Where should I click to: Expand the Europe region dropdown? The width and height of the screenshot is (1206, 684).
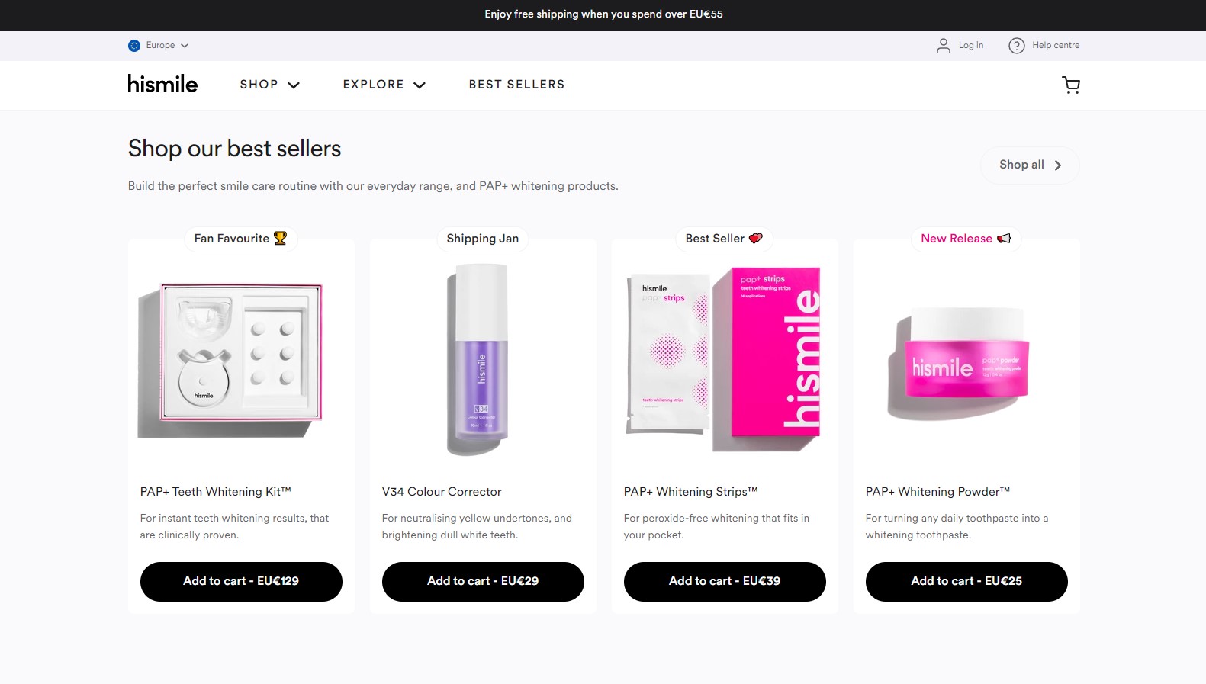(x=185, y=46)
